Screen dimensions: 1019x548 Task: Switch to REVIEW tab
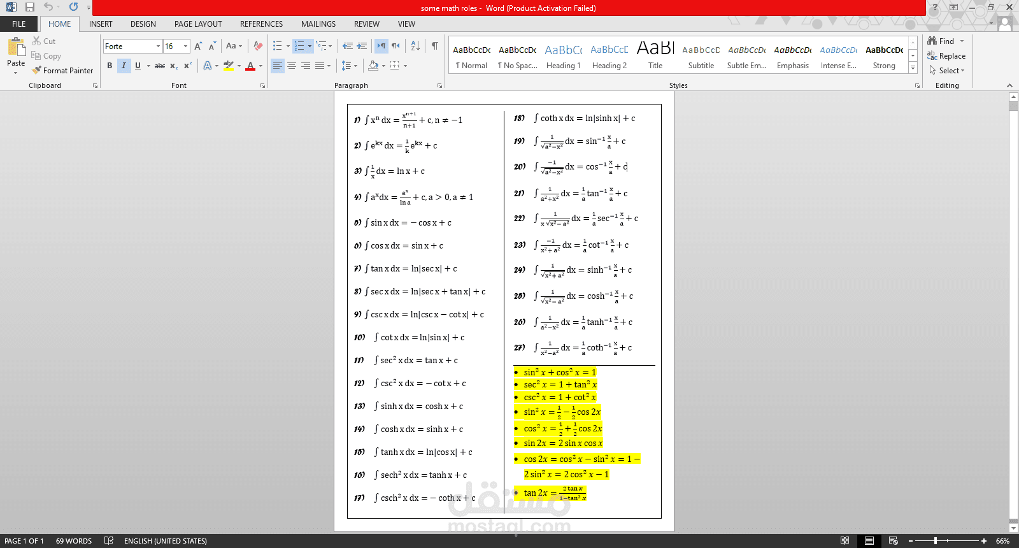(x=367, y=24)
